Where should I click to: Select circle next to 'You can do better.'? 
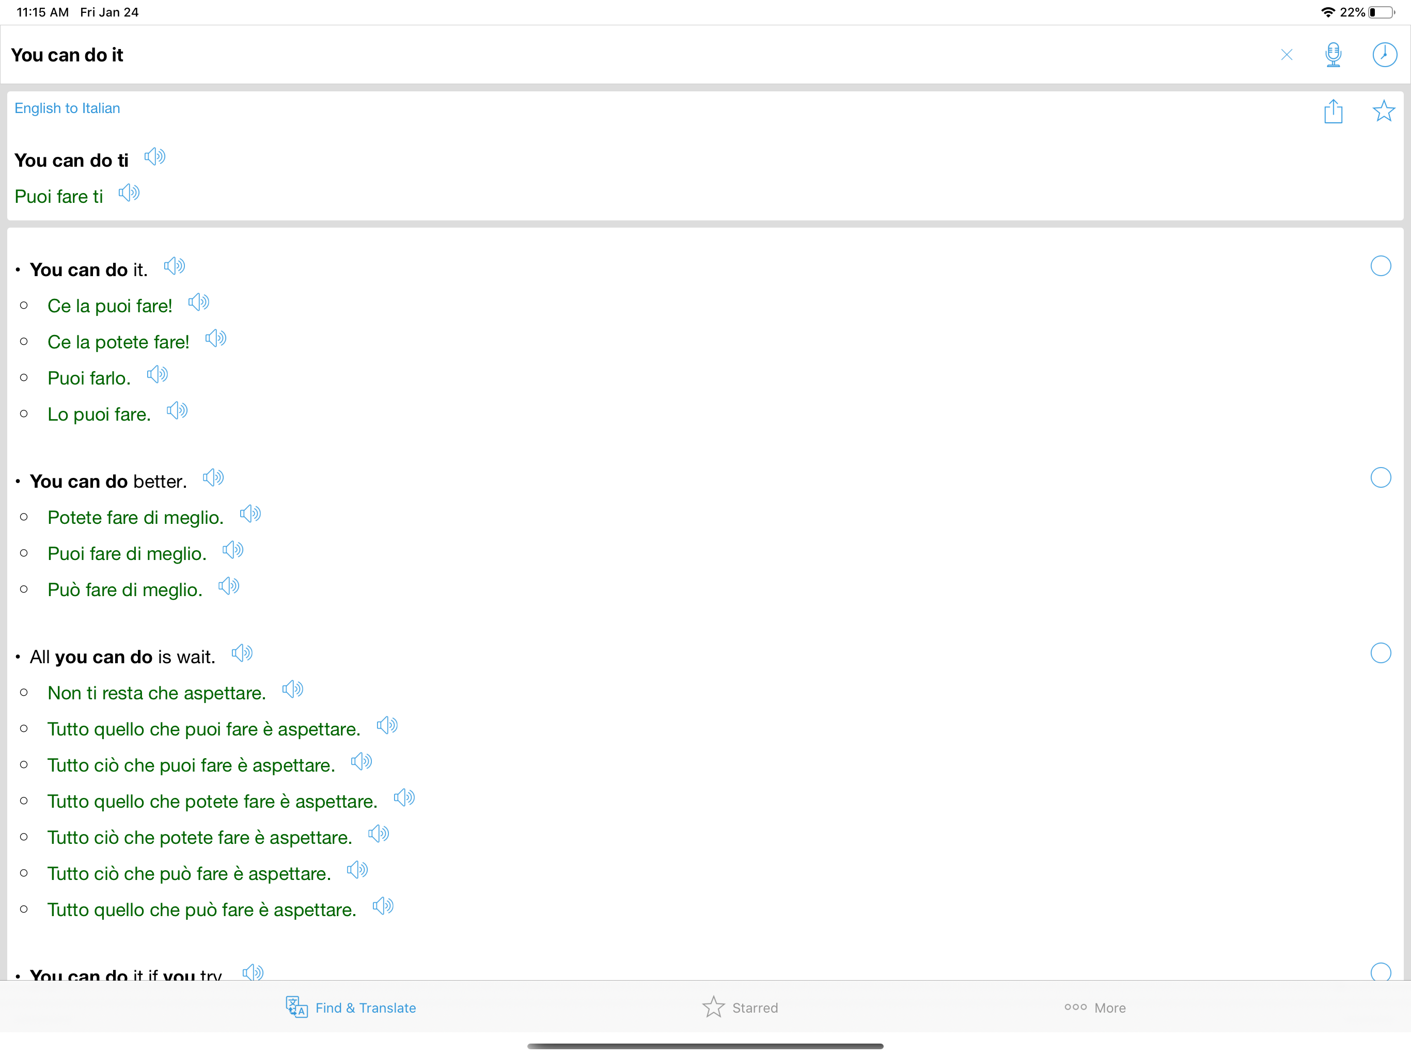(1379, 477)
